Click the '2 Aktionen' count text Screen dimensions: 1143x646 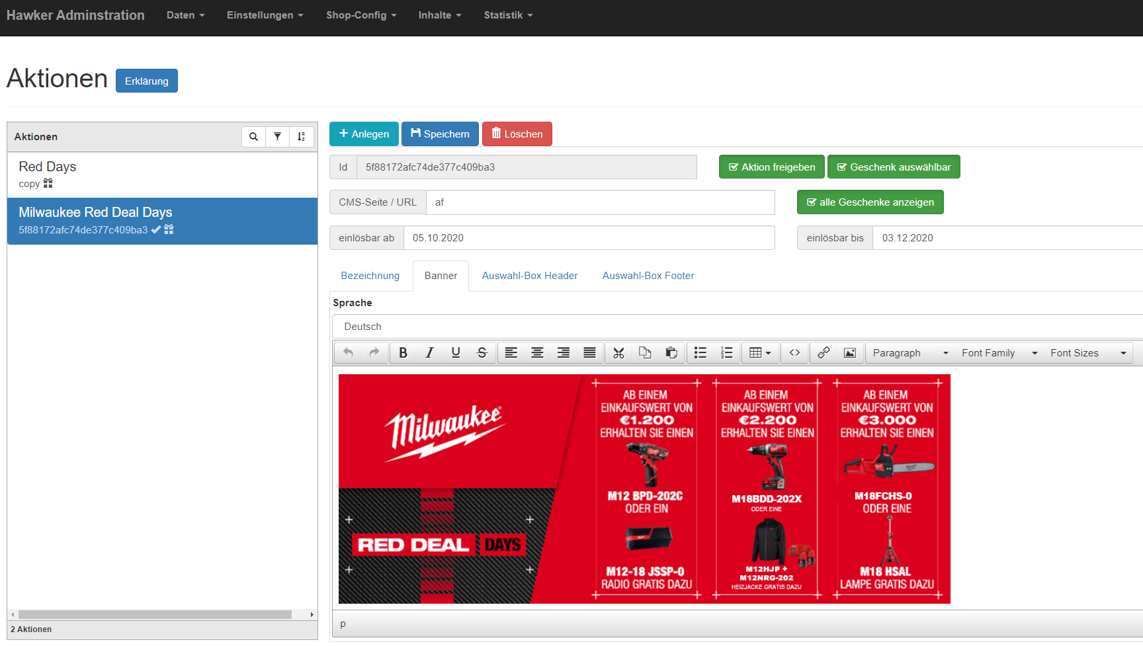point(31,629)
